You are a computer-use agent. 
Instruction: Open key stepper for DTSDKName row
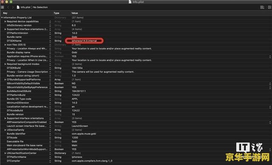[x=50, y=41]
